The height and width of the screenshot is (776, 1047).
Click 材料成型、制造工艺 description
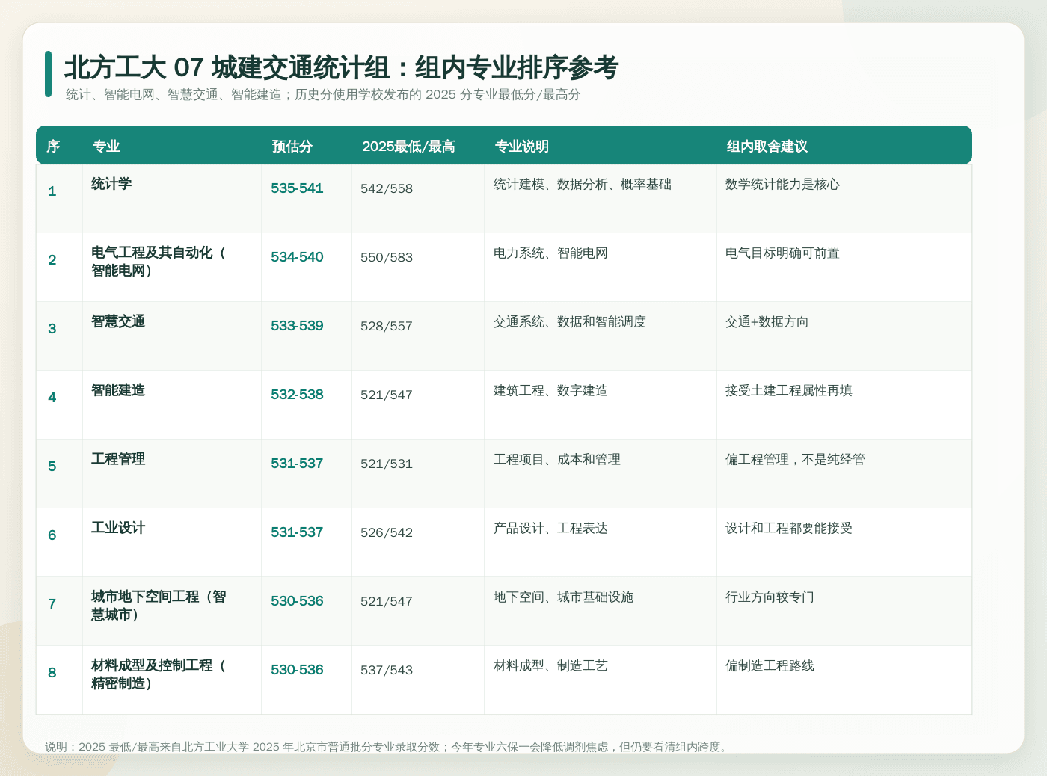[x=550, y=666]
